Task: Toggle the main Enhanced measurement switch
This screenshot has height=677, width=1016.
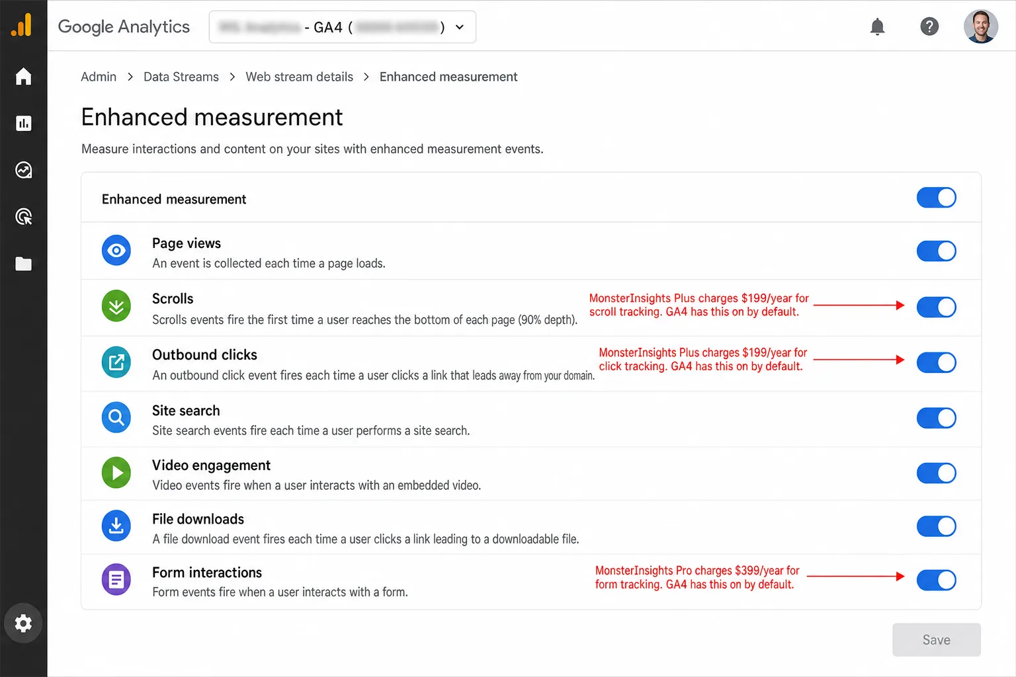Action: [x=936, y=198]
